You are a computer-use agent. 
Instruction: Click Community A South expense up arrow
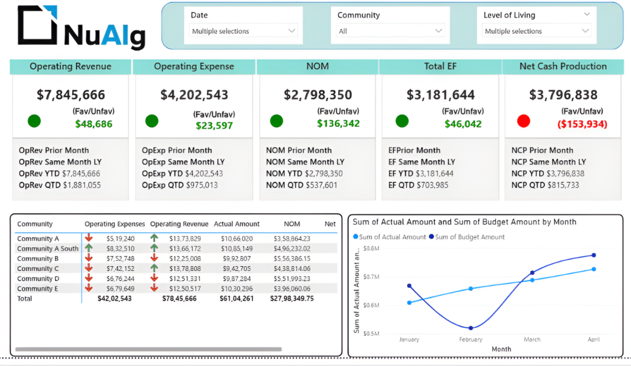tap(89, 248)
